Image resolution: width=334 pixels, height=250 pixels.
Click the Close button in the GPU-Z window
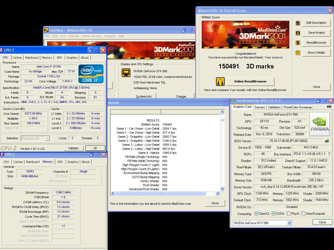(322, 222)
